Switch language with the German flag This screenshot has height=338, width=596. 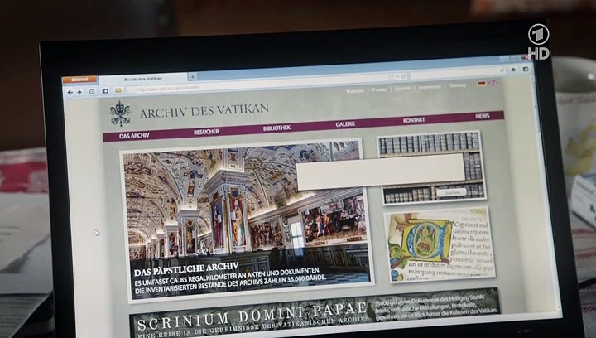click(482, 84)
